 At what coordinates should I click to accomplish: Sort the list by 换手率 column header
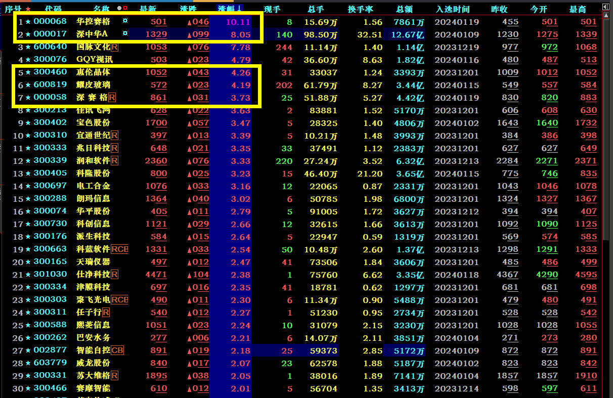360,9
